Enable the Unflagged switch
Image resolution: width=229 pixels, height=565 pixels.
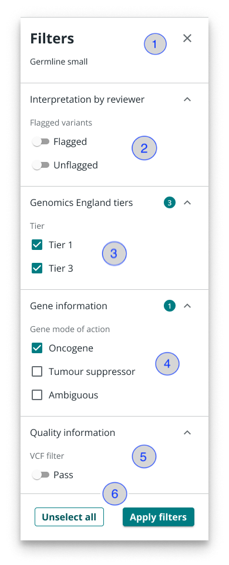(41, 165)
